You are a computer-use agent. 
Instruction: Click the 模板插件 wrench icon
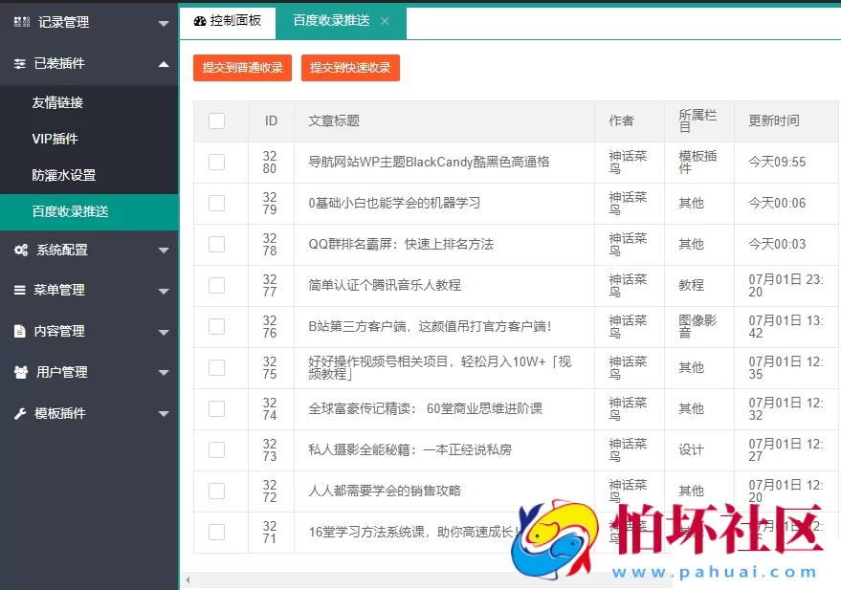coord(21,413)
